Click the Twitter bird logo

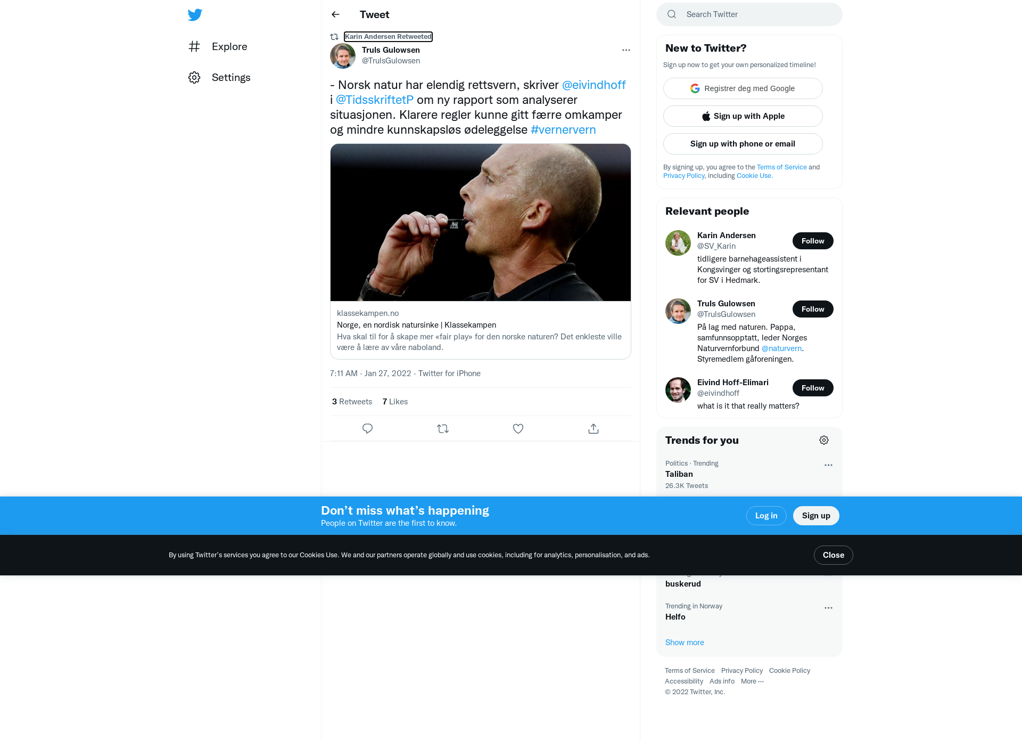[195, 15]
